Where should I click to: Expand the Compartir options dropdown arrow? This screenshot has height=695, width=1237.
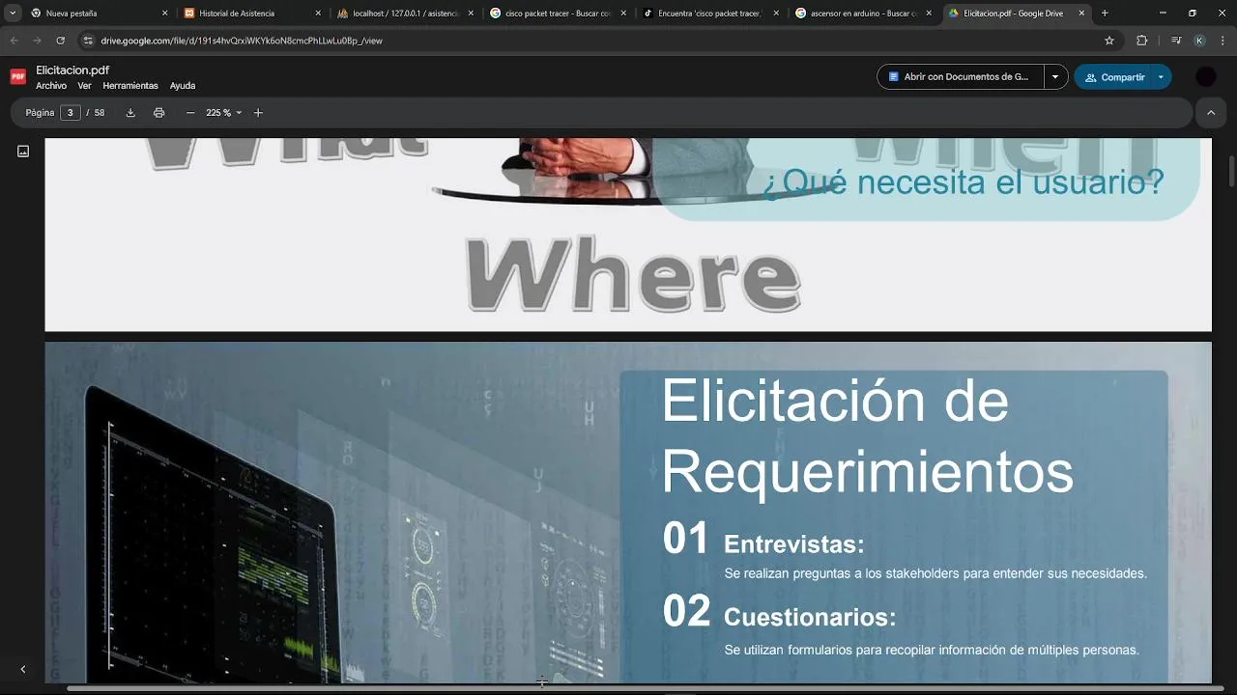coord(1161,77)
